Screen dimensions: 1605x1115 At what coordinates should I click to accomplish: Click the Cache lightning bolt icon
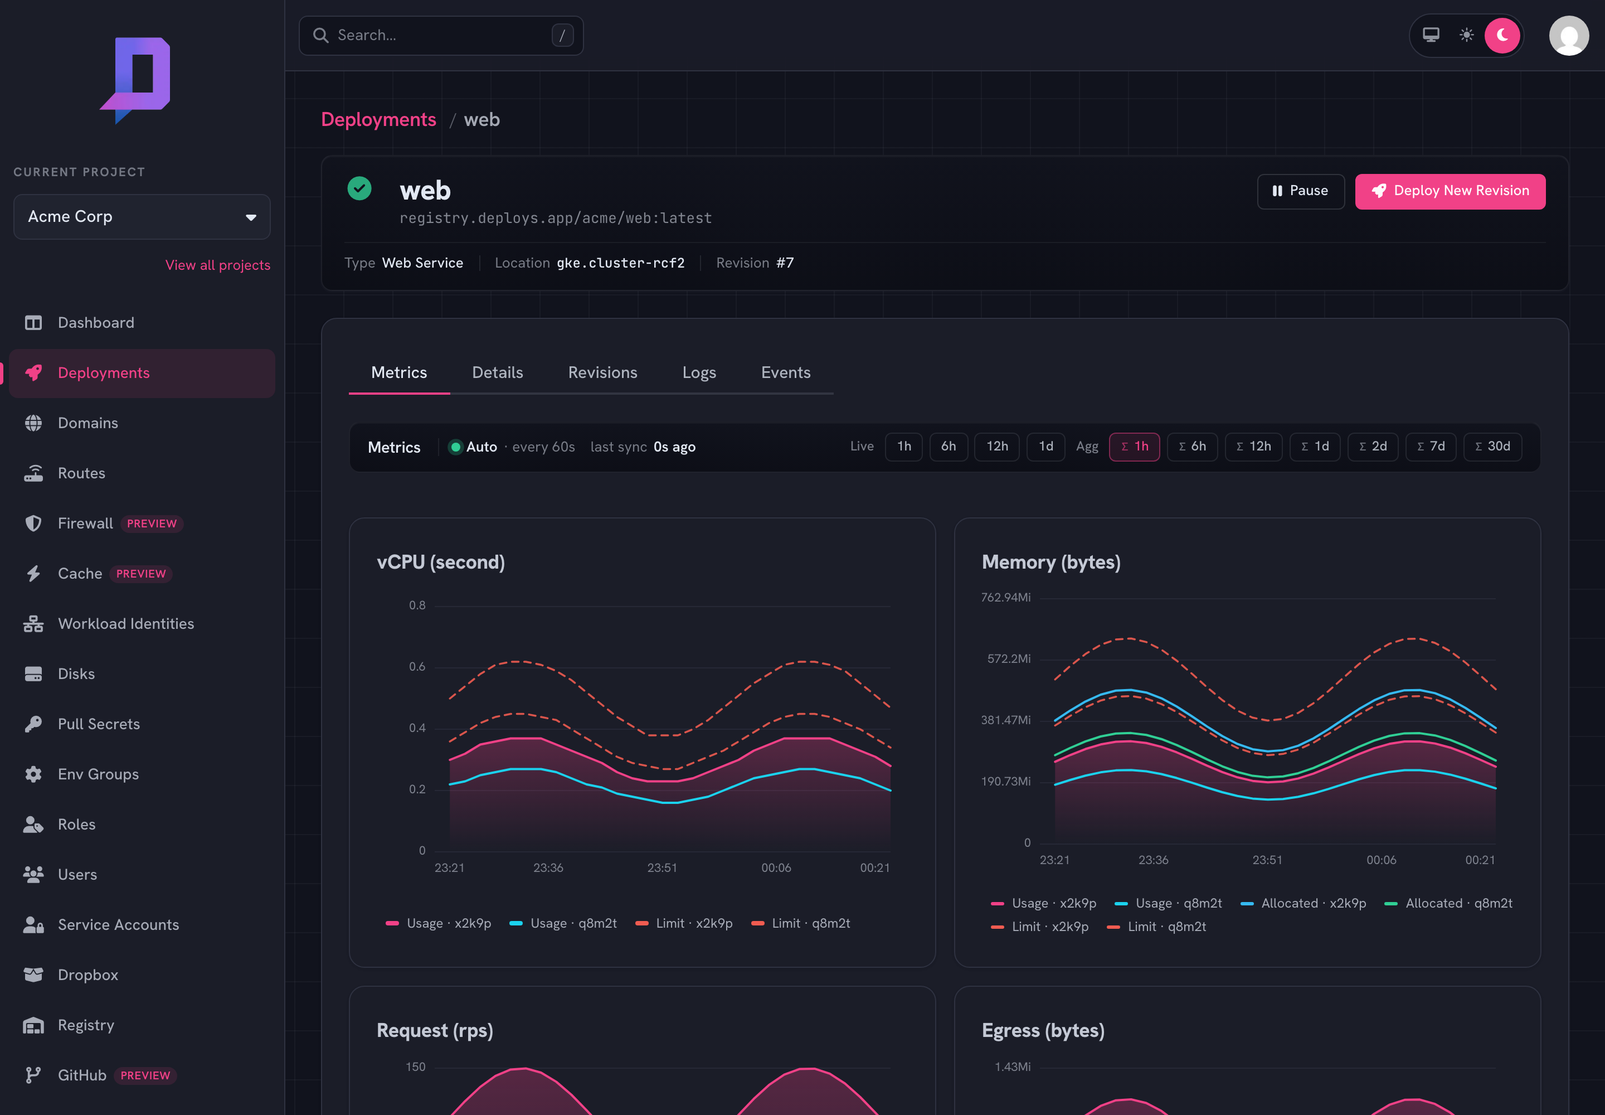[x=33, y=574]
